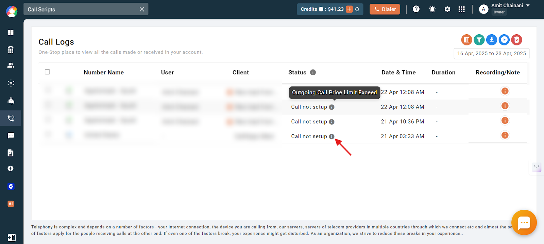The height and width of the screenshot is (244, 544).
Task: Open the Dialer
Action: point(385,9)
